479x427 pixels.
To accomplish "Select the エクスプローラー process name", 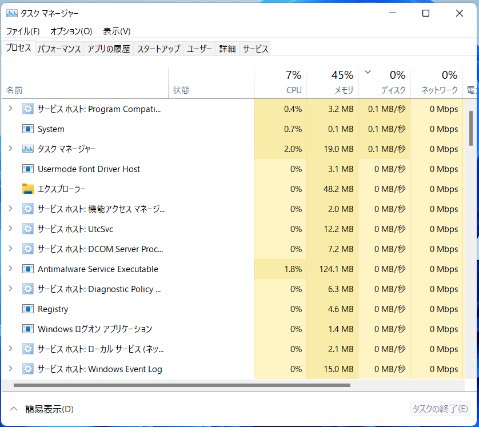I will [x=61, y=189].
